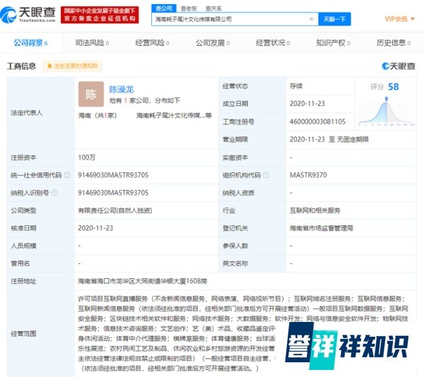Open the 海南耗子尾汁文化传媒 company link
Image resolution: width=424 pixels, height=377 pixels.
pyautogui.click(x=174, y=116)
